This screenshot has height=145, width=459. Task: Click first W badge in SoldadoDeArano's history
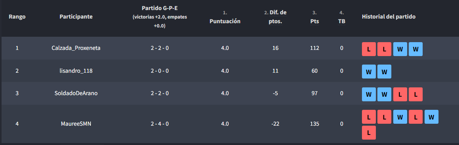[x=369, y=94]
